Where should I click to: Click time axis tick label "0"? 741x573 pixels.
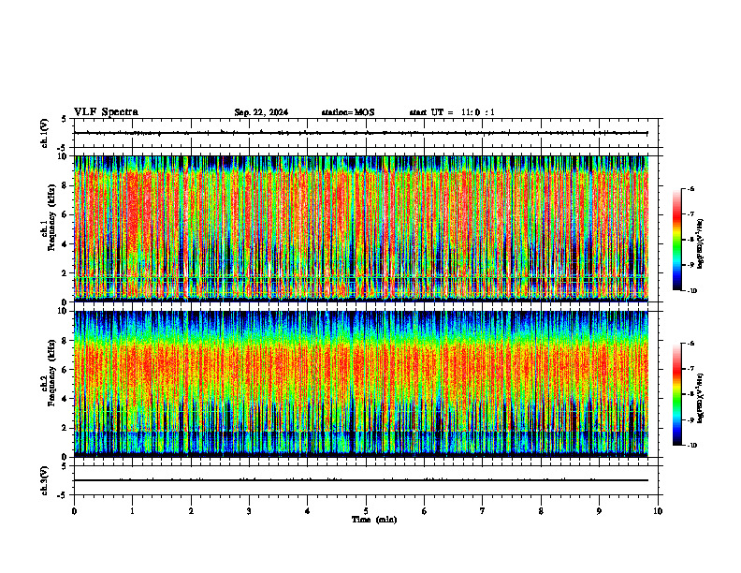74,511
